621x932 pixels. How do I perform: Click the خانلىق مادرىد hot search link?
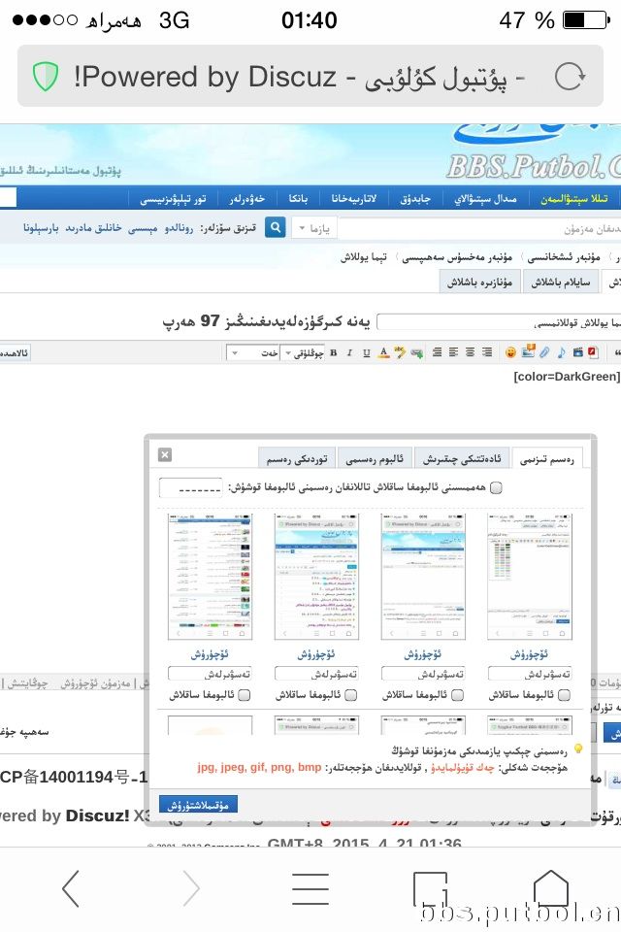93,228
